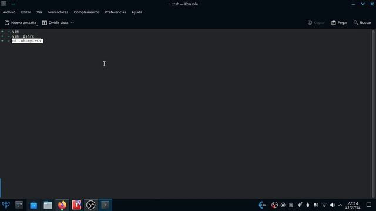Image resolution: width=376 pixels, height=211 pixels.
Task: Expand the Dividir vista dropdown arrow
Action: tap(72, 23)
